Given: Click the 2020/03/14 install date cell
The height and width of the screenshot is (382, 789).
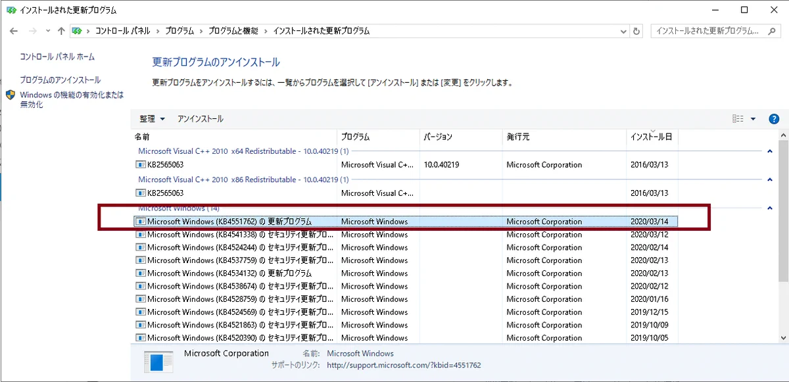Looking at the screenshot, I should click(x=649, y=222).
